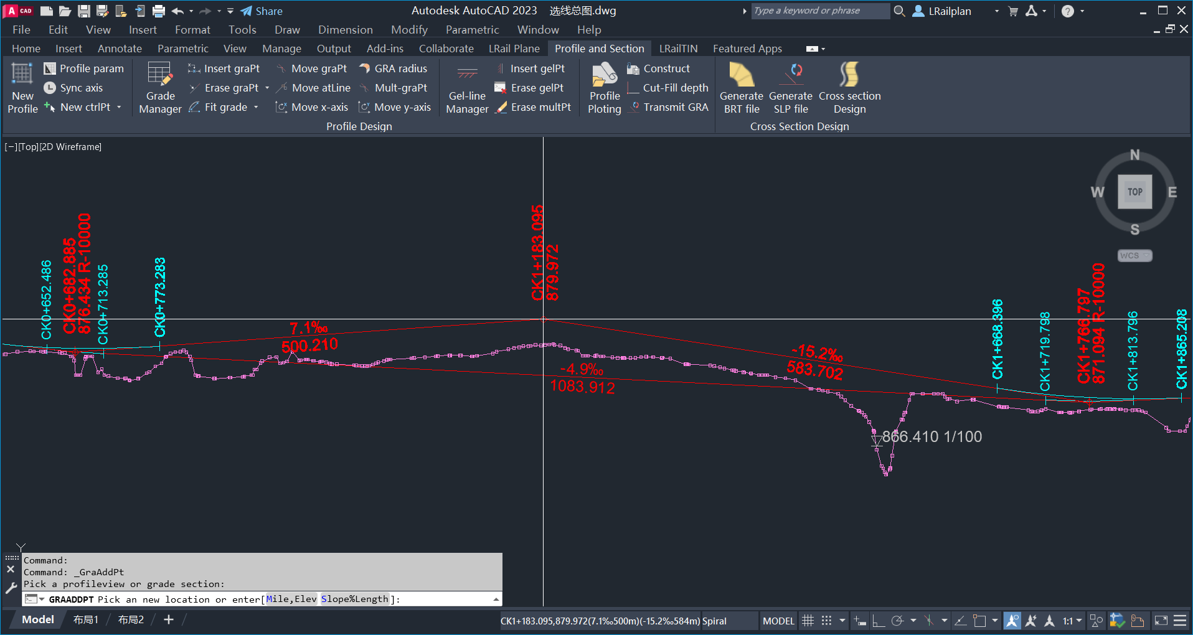Open the snap mode settings dropdown
Image resolution: width=1193 pixels, height=635 pixels.
842,620
